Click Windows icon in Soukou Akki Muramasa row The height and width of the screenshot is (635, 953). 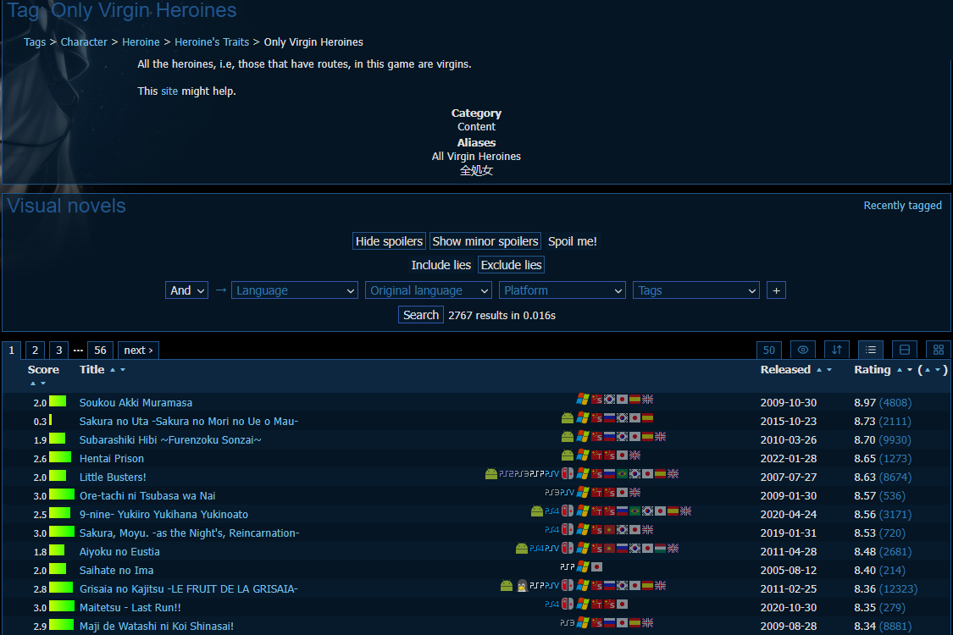click(583, 400)
